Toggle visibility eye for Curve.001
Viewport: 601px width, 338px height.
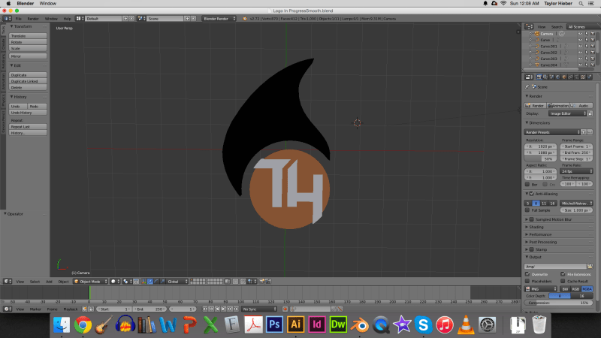(580, 47)
